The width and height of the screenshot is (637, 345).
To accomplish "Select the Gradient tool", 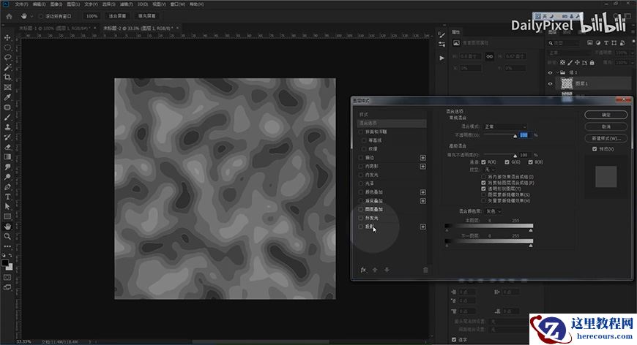I will [x=7, y=157].
